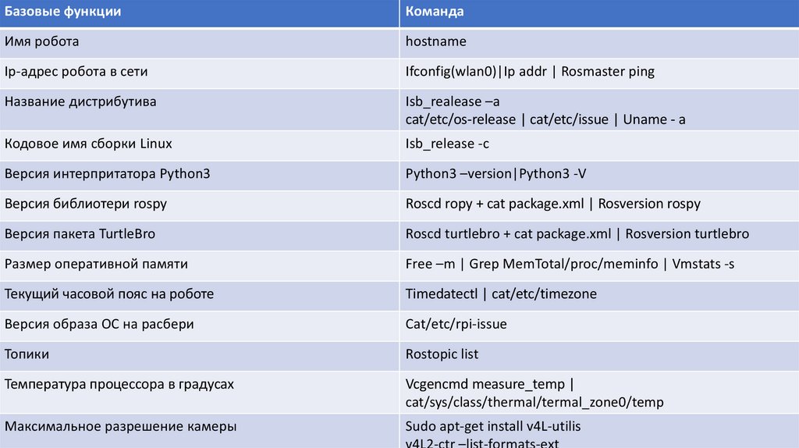Select the 'Версия библиотери rospy' cell

pyautogui.click(x=86, y=204)
